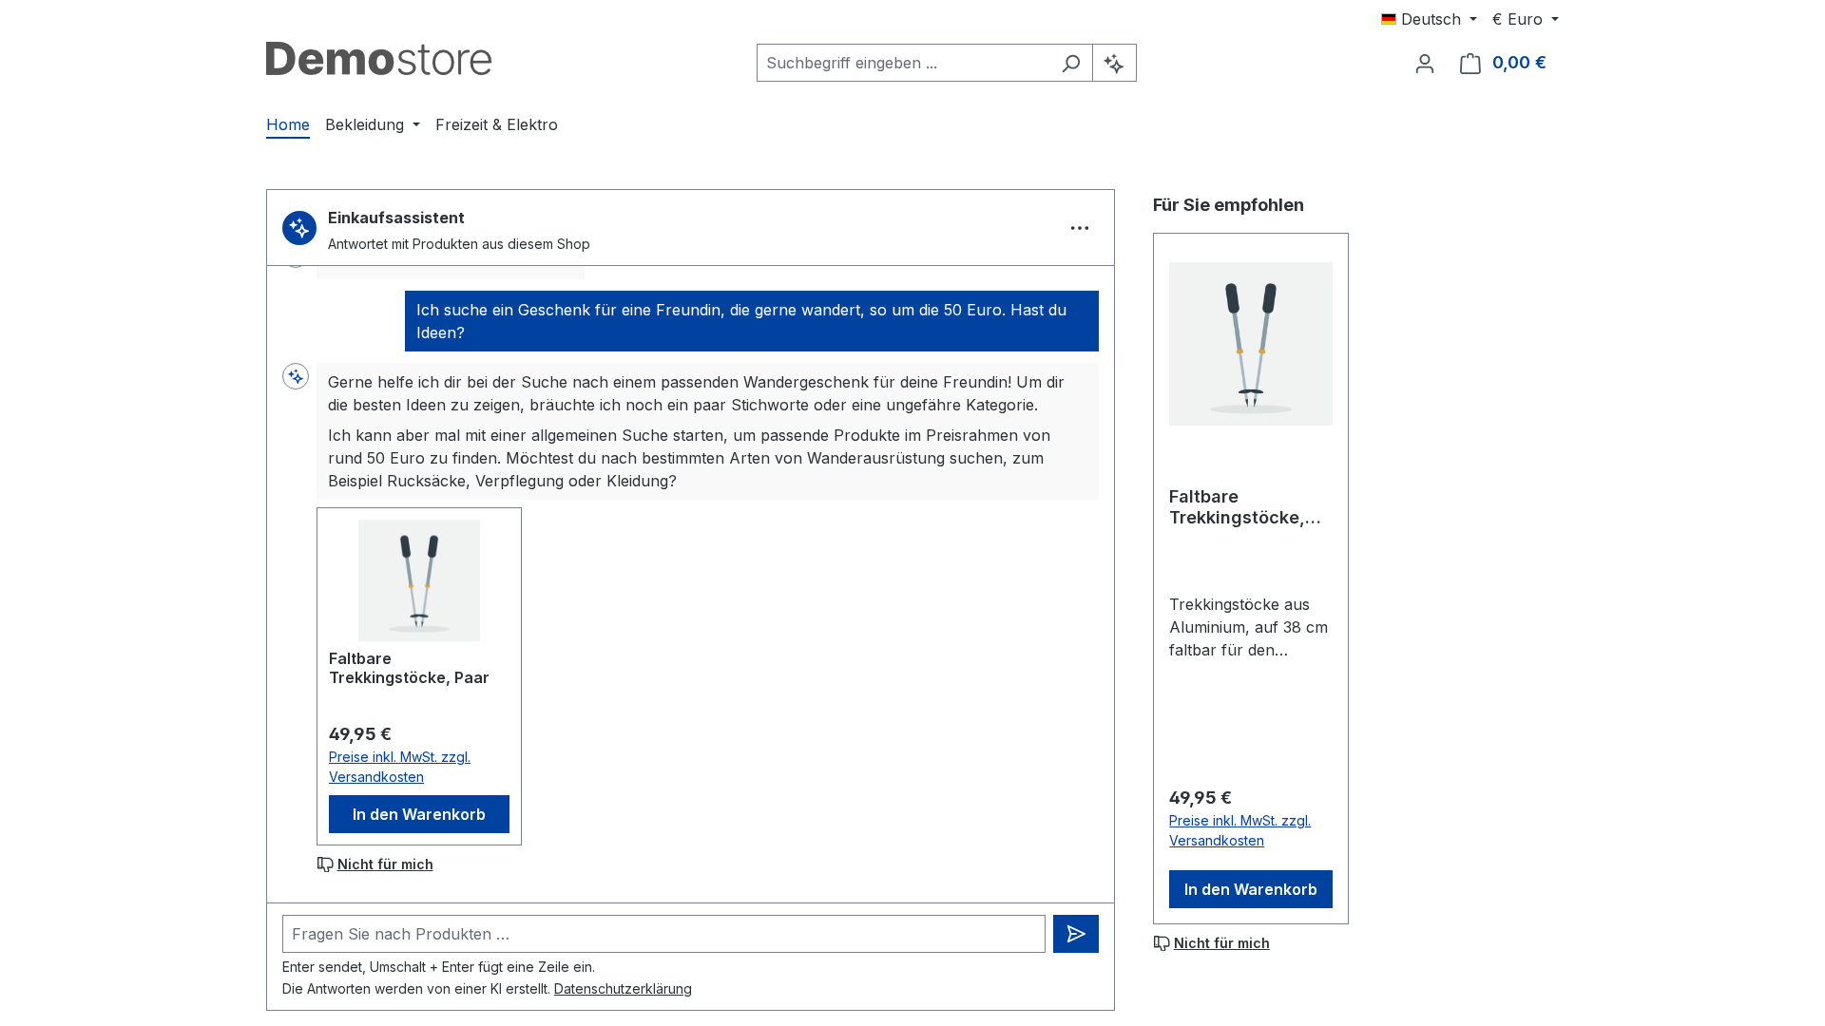This screenshot has height=1026, width=1825.
Task: Add chat Trekkingstöcke to Warenkorb
Action: click(x=419, y=814)
